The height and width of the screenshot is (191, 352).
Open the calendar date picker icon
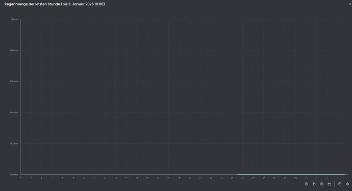click(x=329, y=184)
